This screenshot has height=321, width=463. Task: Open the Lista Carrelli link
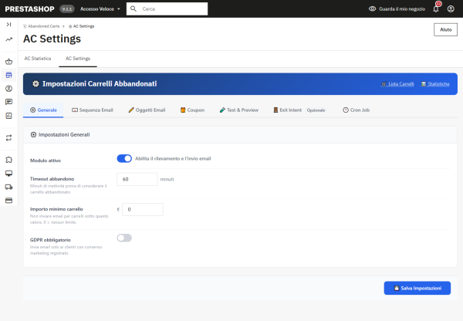pos(397,84)
